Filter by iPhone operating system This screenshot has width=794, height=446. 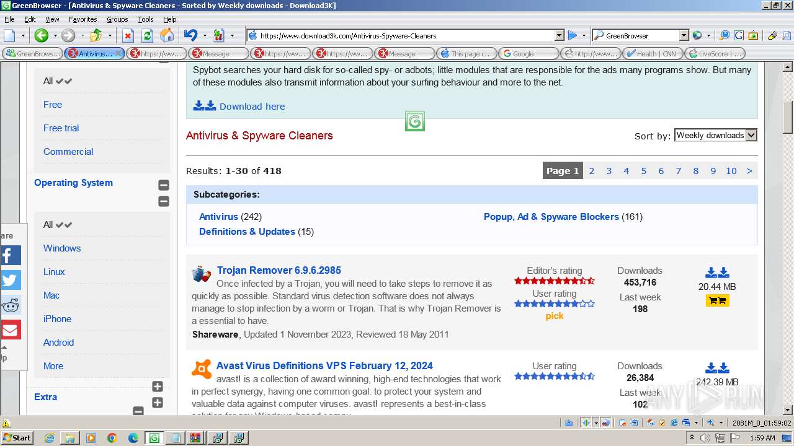pyautogui.click(x=57, y=318)
